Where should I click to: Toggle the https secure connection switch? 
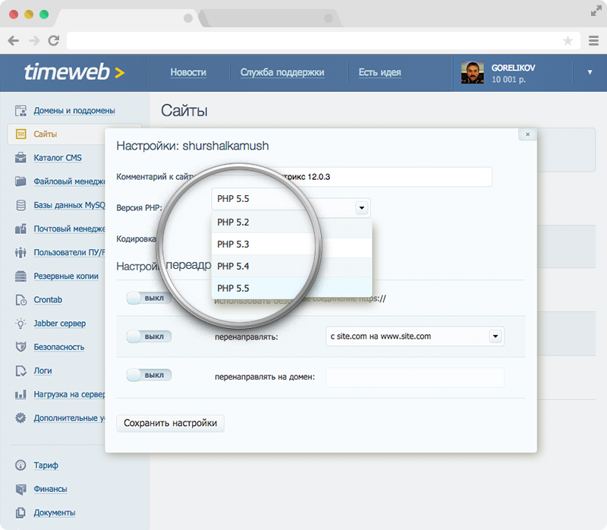(x=149, y=298)
